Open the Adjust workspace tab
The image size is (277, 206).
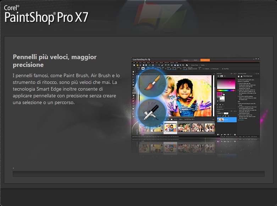pos(195,60)
